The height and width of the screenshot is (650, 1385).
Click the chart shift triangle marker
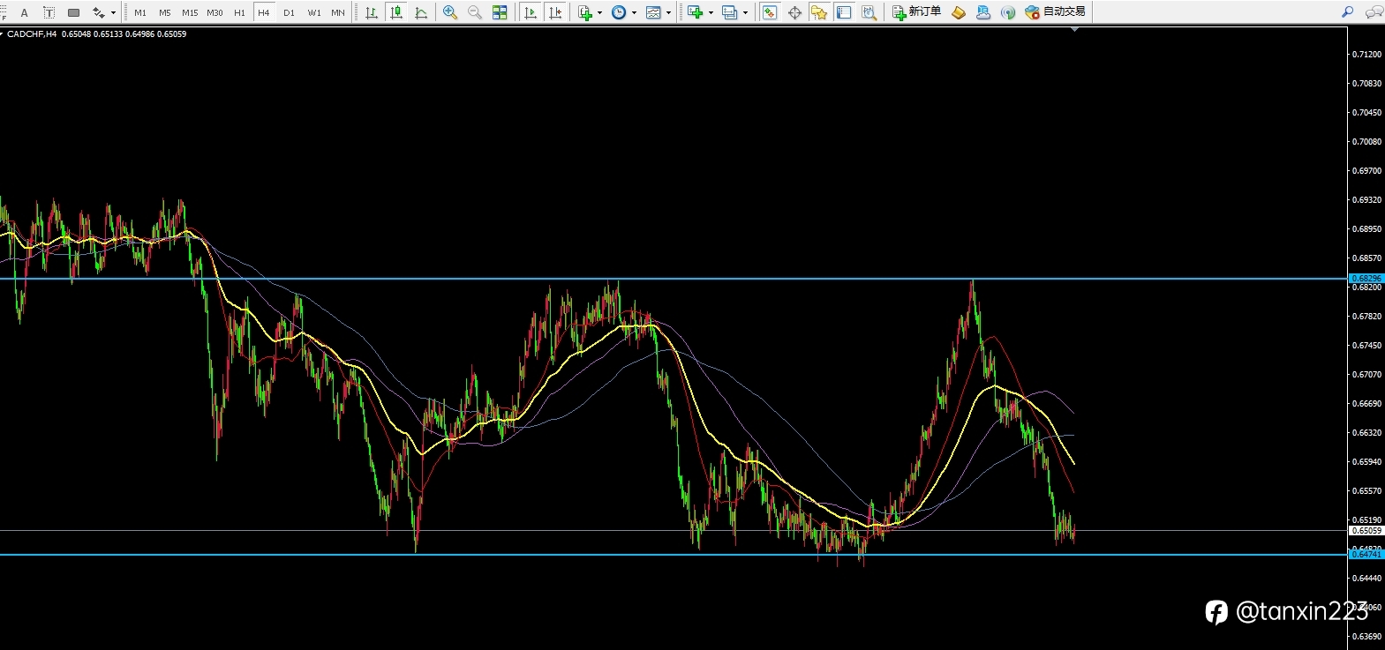1074,30
